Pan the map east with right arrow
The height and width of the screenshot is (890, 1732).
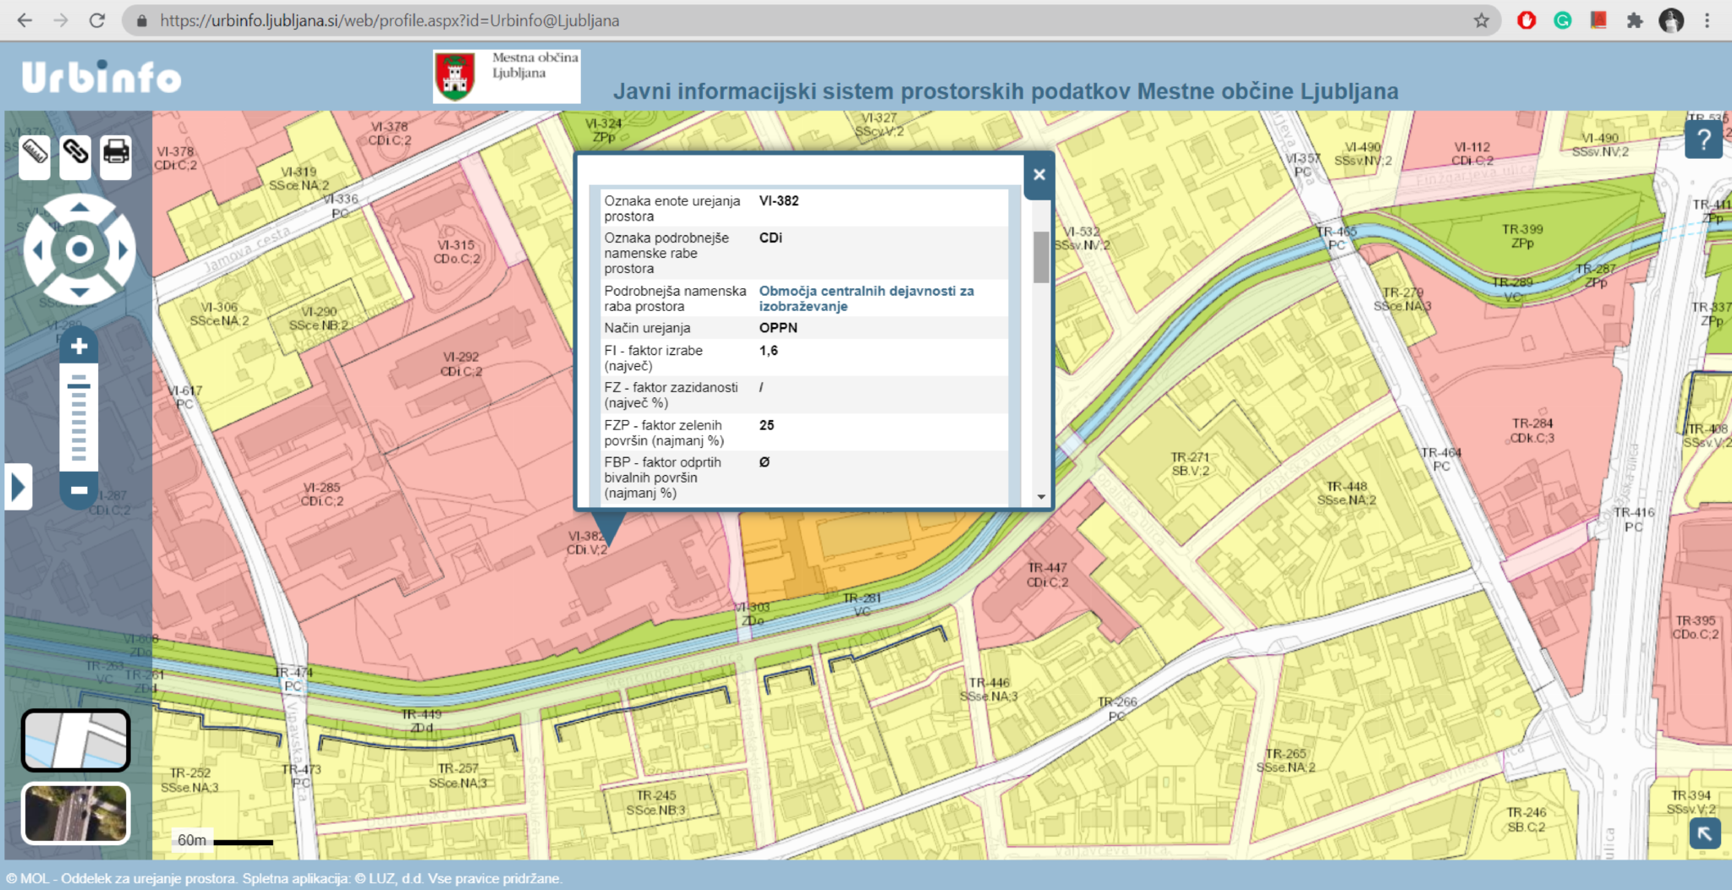tap(123, 250)
